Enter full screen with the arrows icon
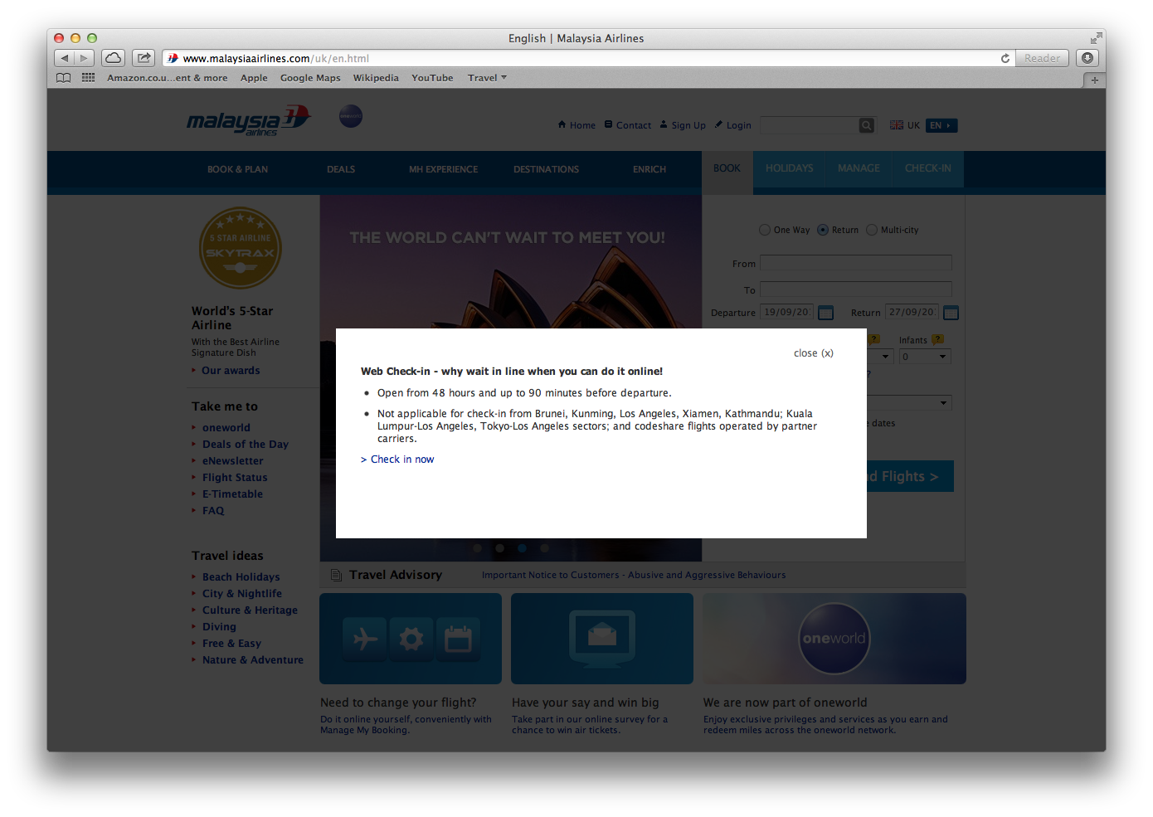Screen dimensions: 1153x817 coord(1097,38)
